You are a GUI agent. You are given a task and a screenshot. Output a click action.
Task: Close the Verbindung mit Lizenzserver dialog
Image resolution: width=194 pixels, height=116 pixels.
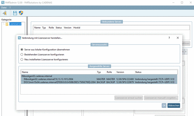[x=178, y=38]
